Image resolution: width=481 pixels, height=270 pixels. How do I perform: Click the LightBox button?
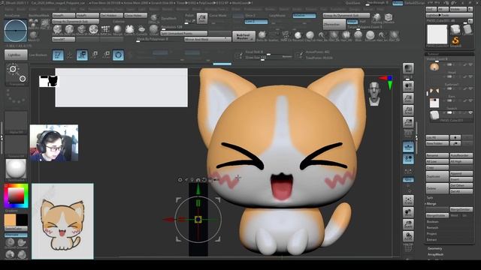pos(16,55)
